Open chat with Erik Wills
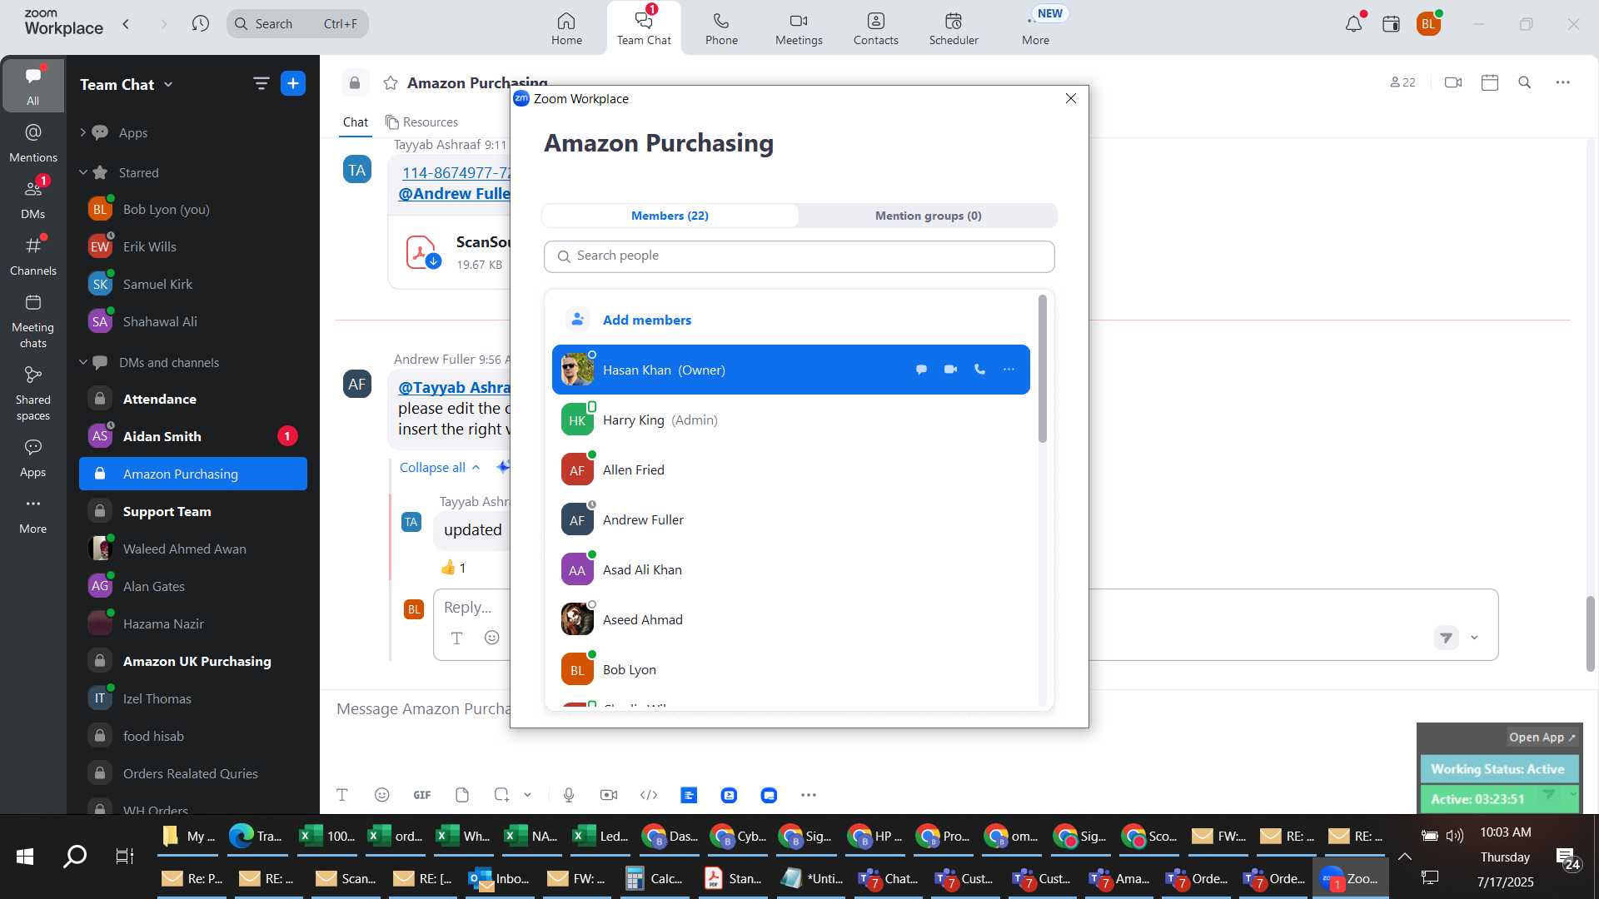The image size is (1599, 899). 193,246
